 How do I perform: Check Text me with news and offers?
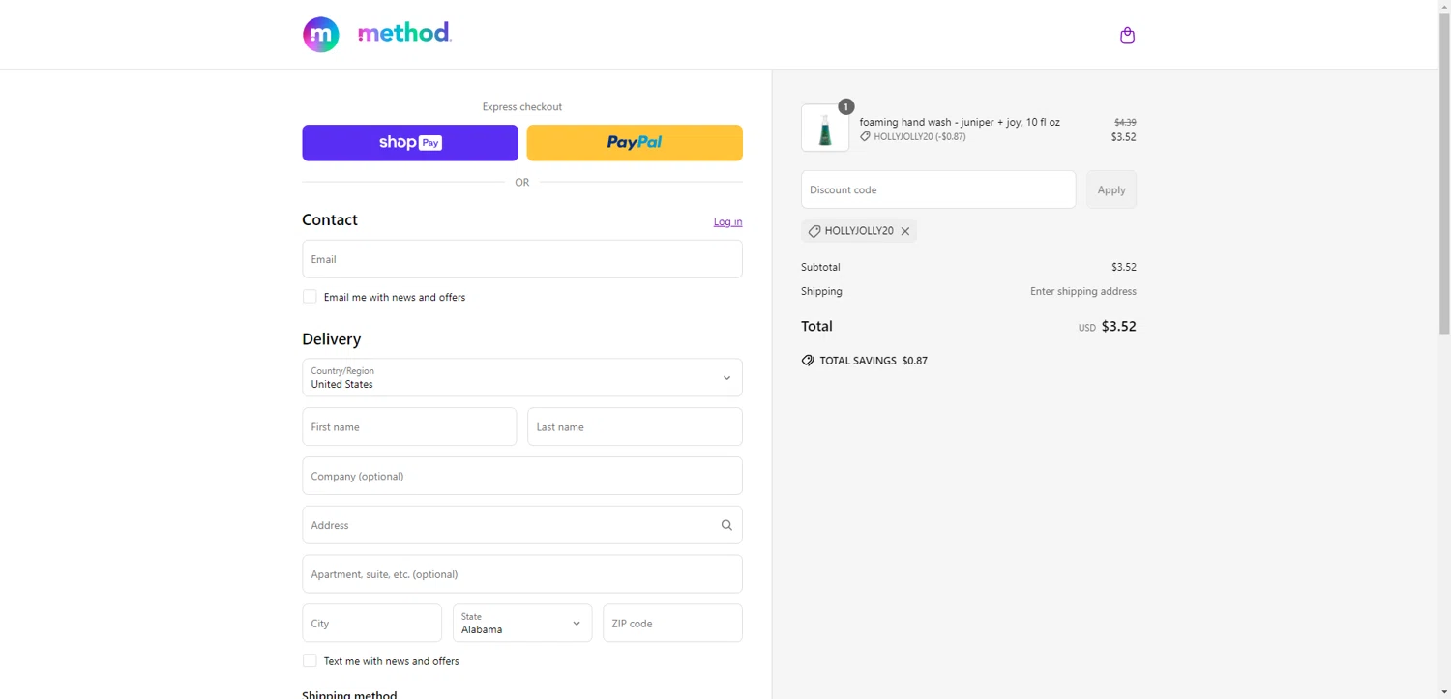pos(310,661)
